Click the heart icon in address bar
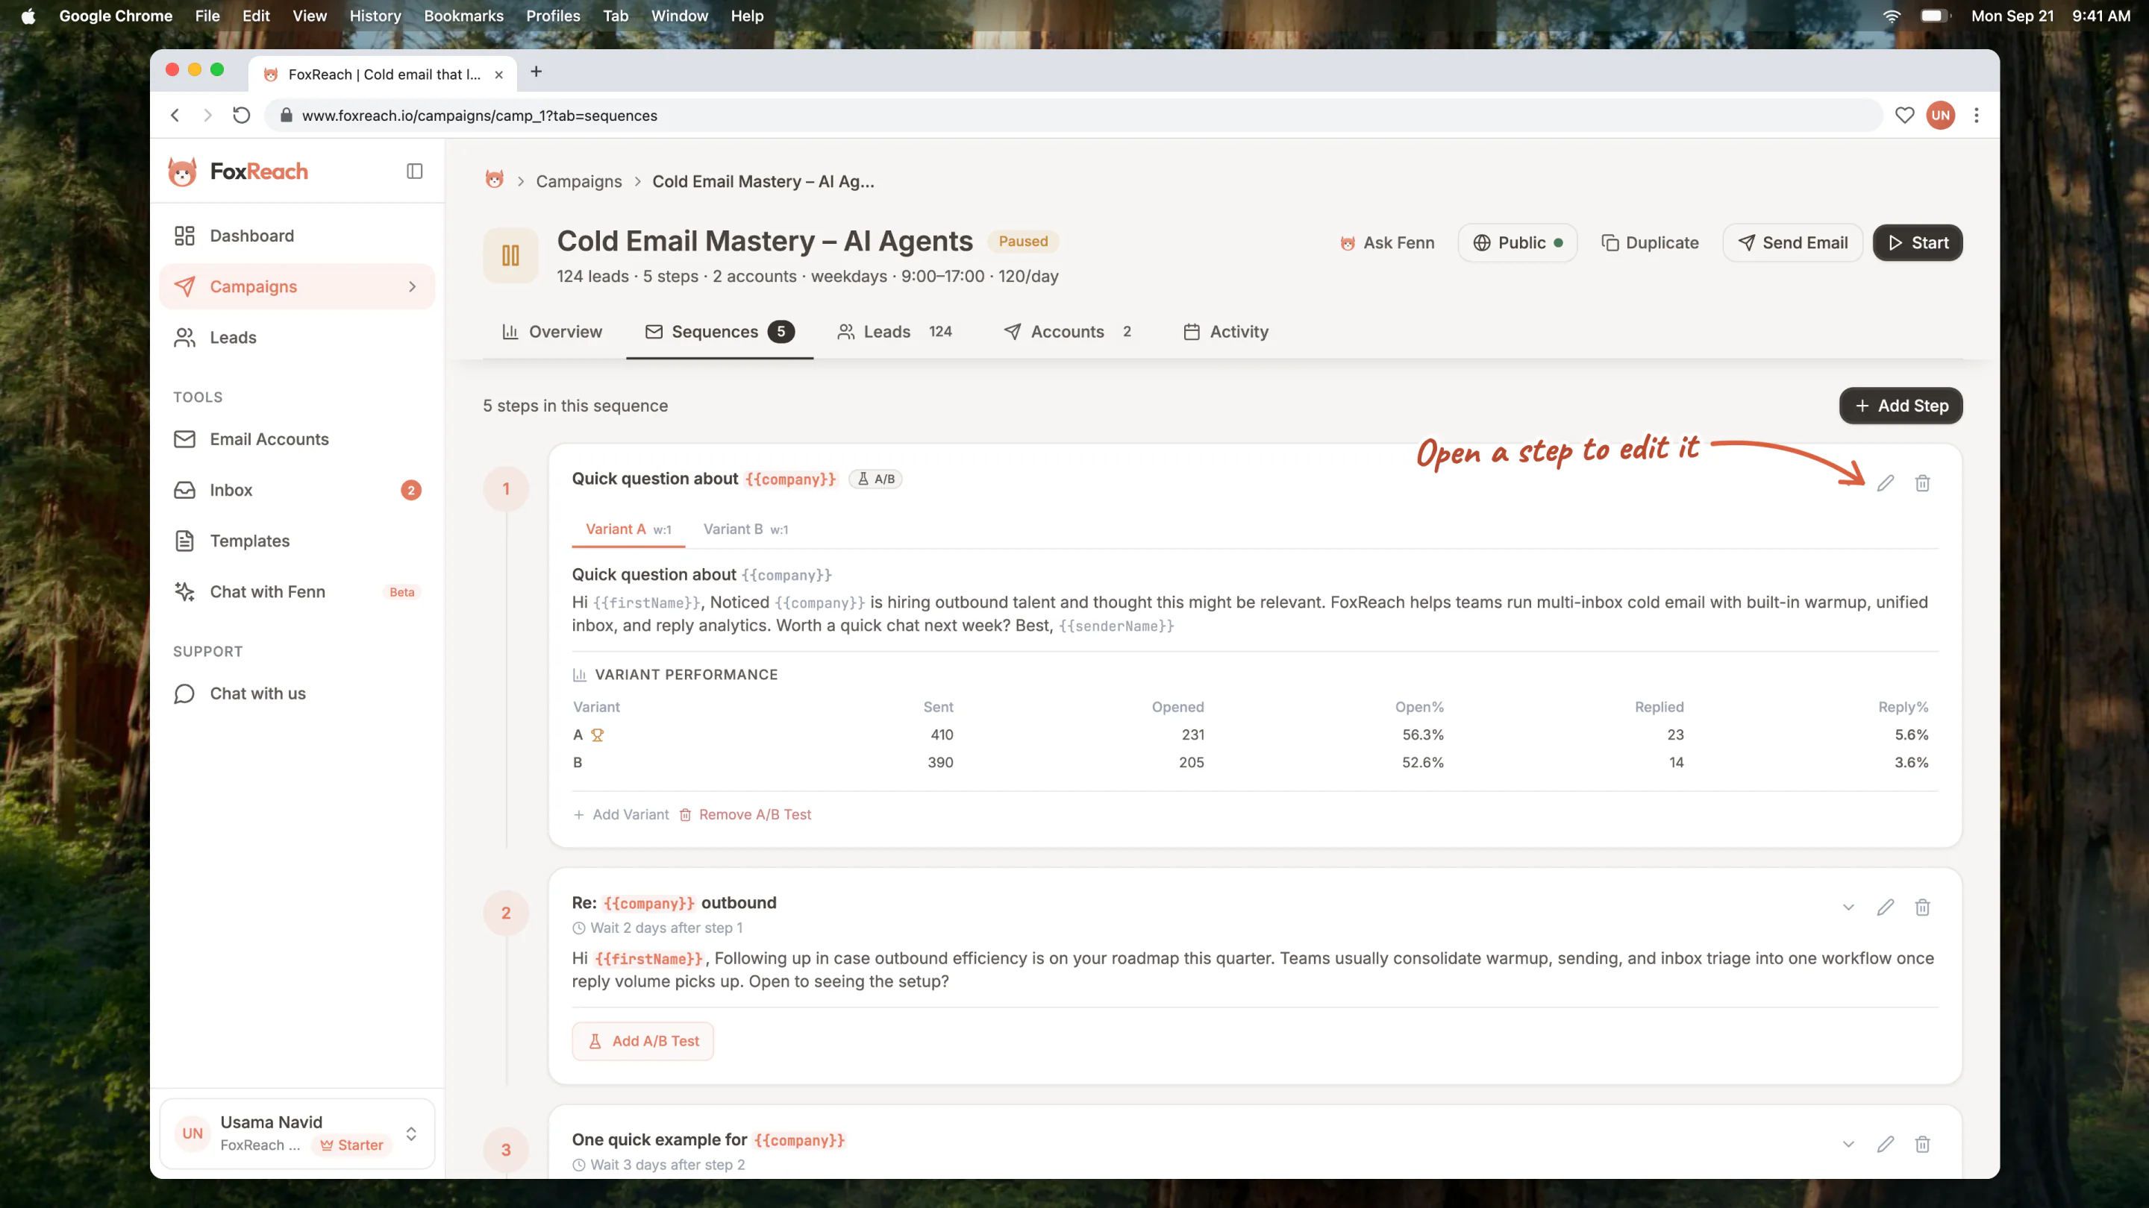The image size is (2149, 1208). [1904, 115]
